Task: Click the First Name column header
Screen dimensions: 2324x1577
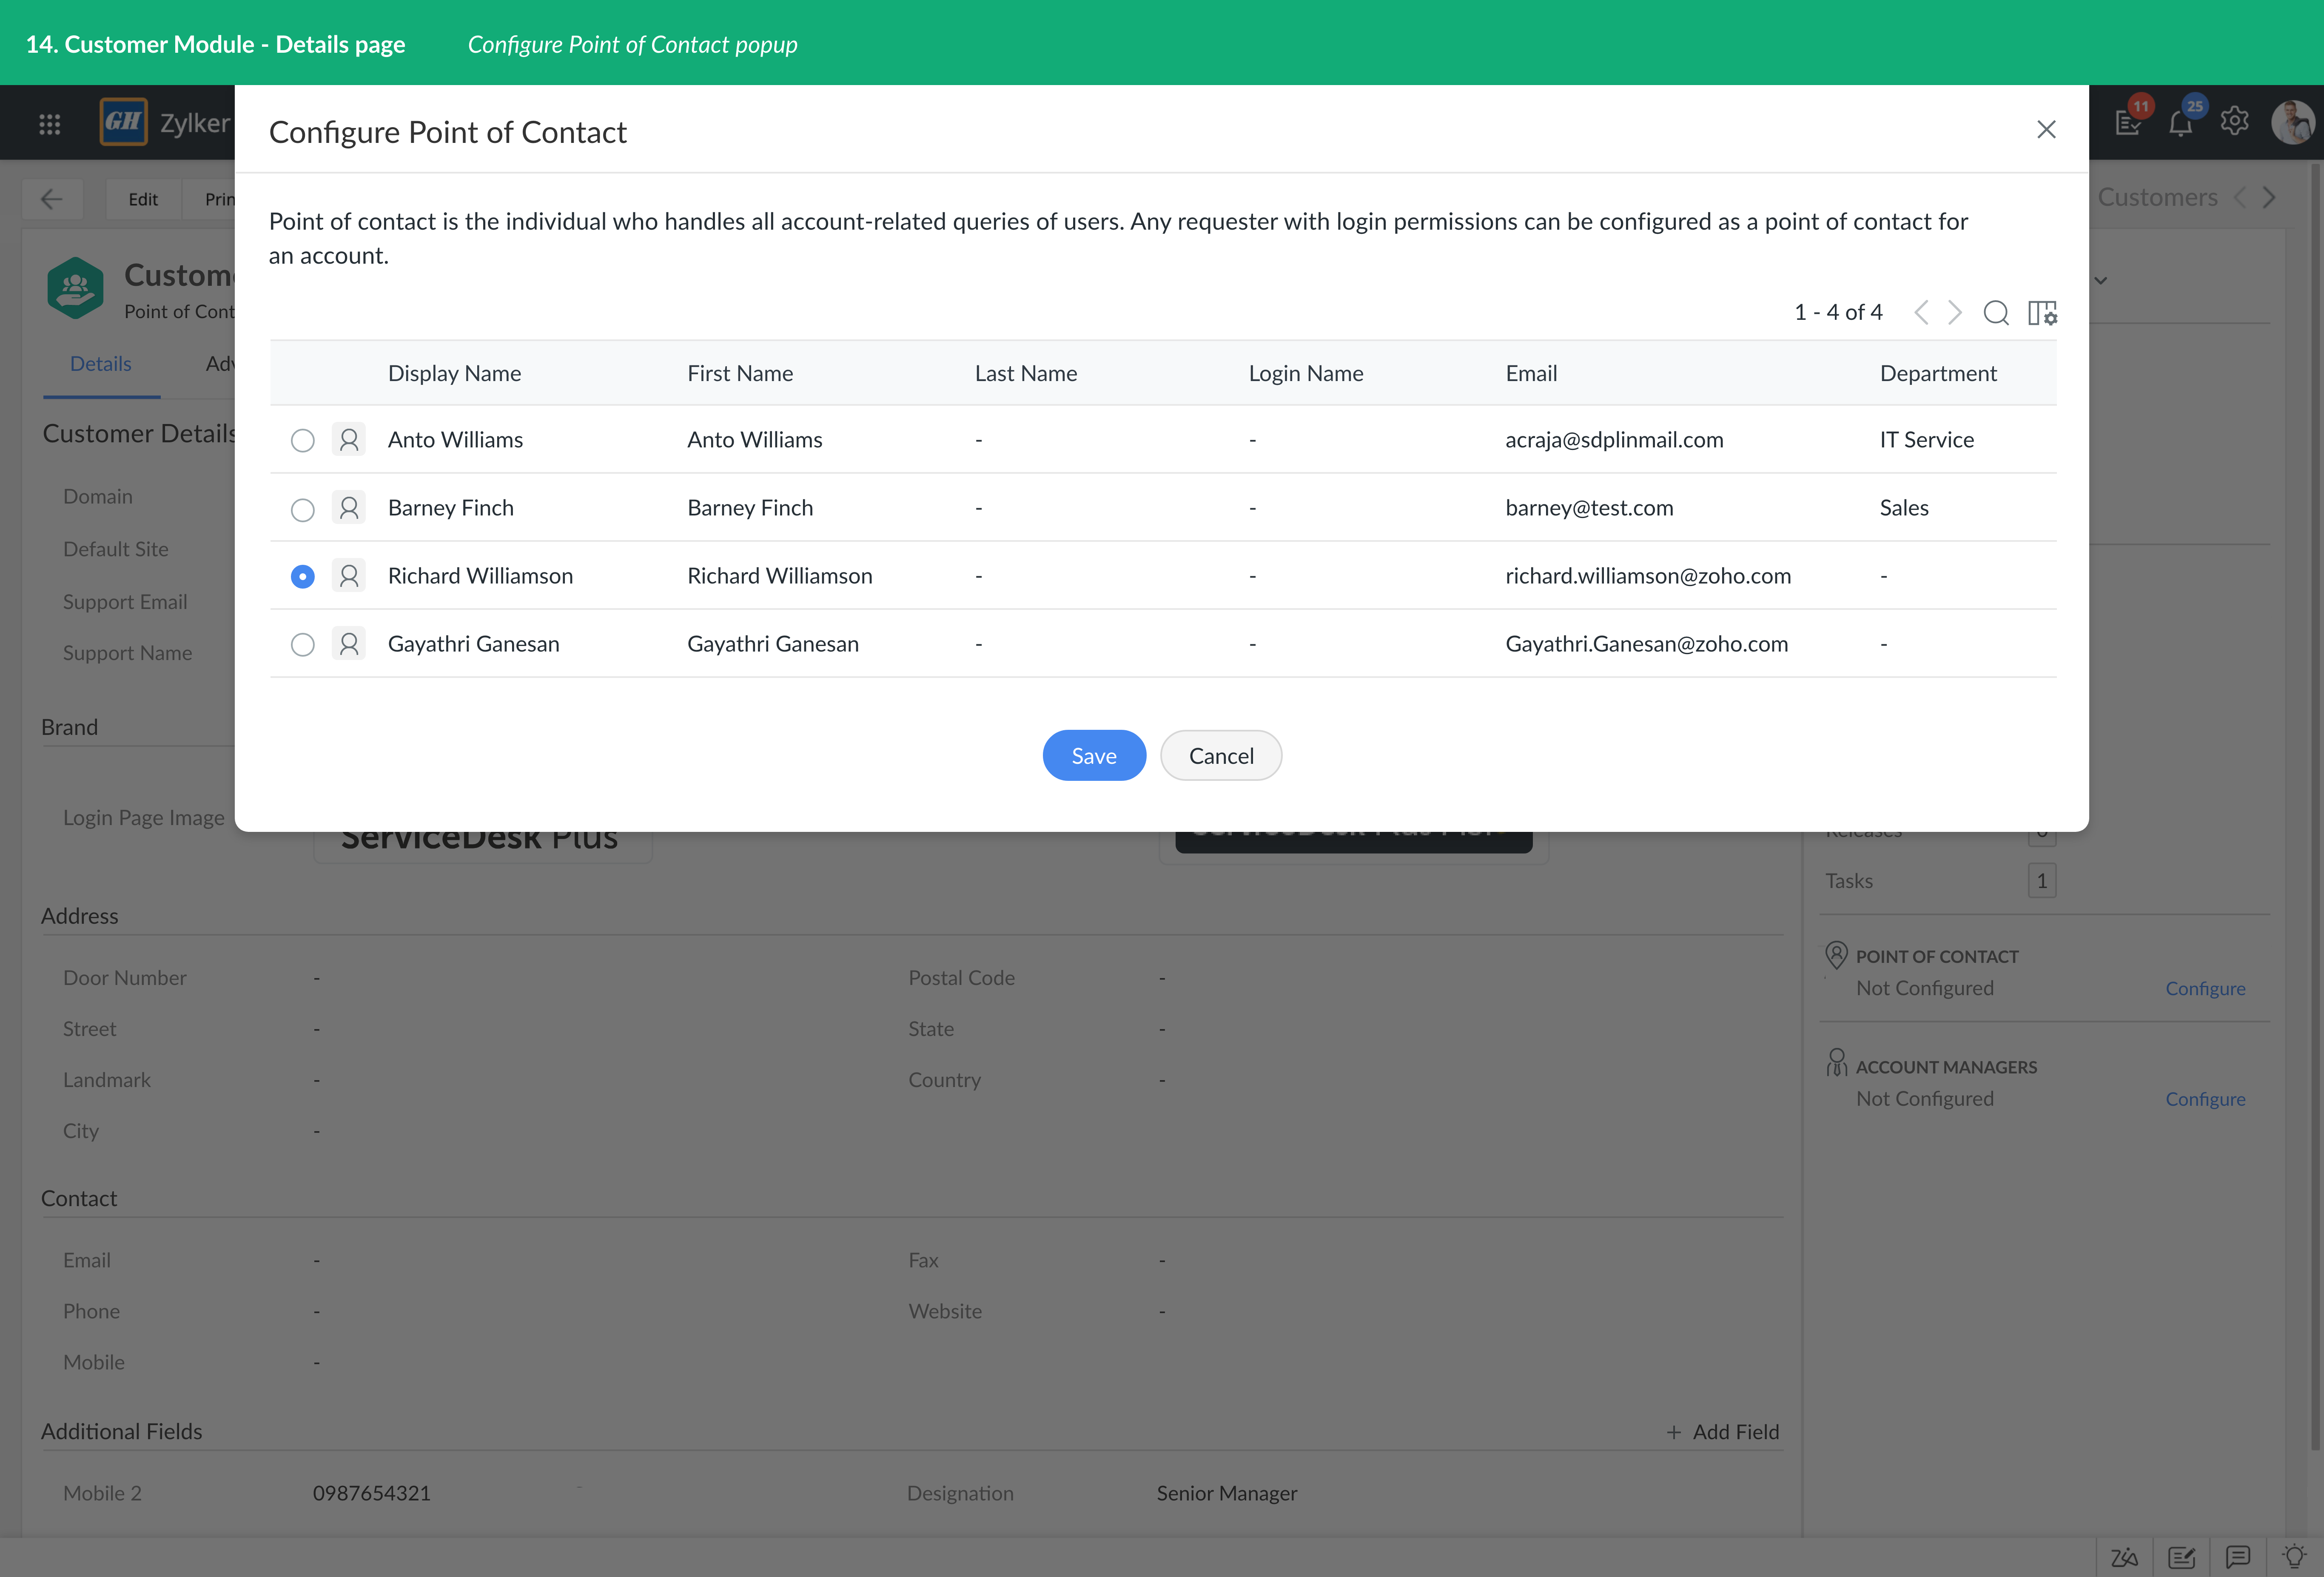Action: pyautogui.click(x=740, y=373)
